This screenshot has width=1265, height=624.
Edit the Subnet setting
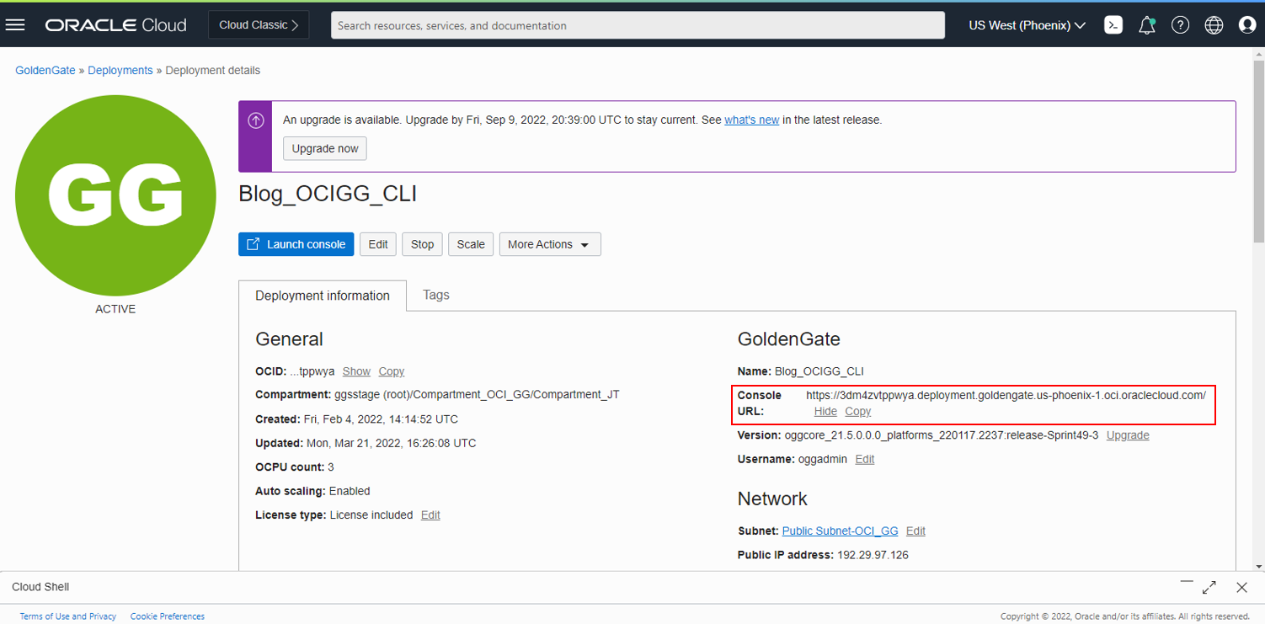pos(915,531)
